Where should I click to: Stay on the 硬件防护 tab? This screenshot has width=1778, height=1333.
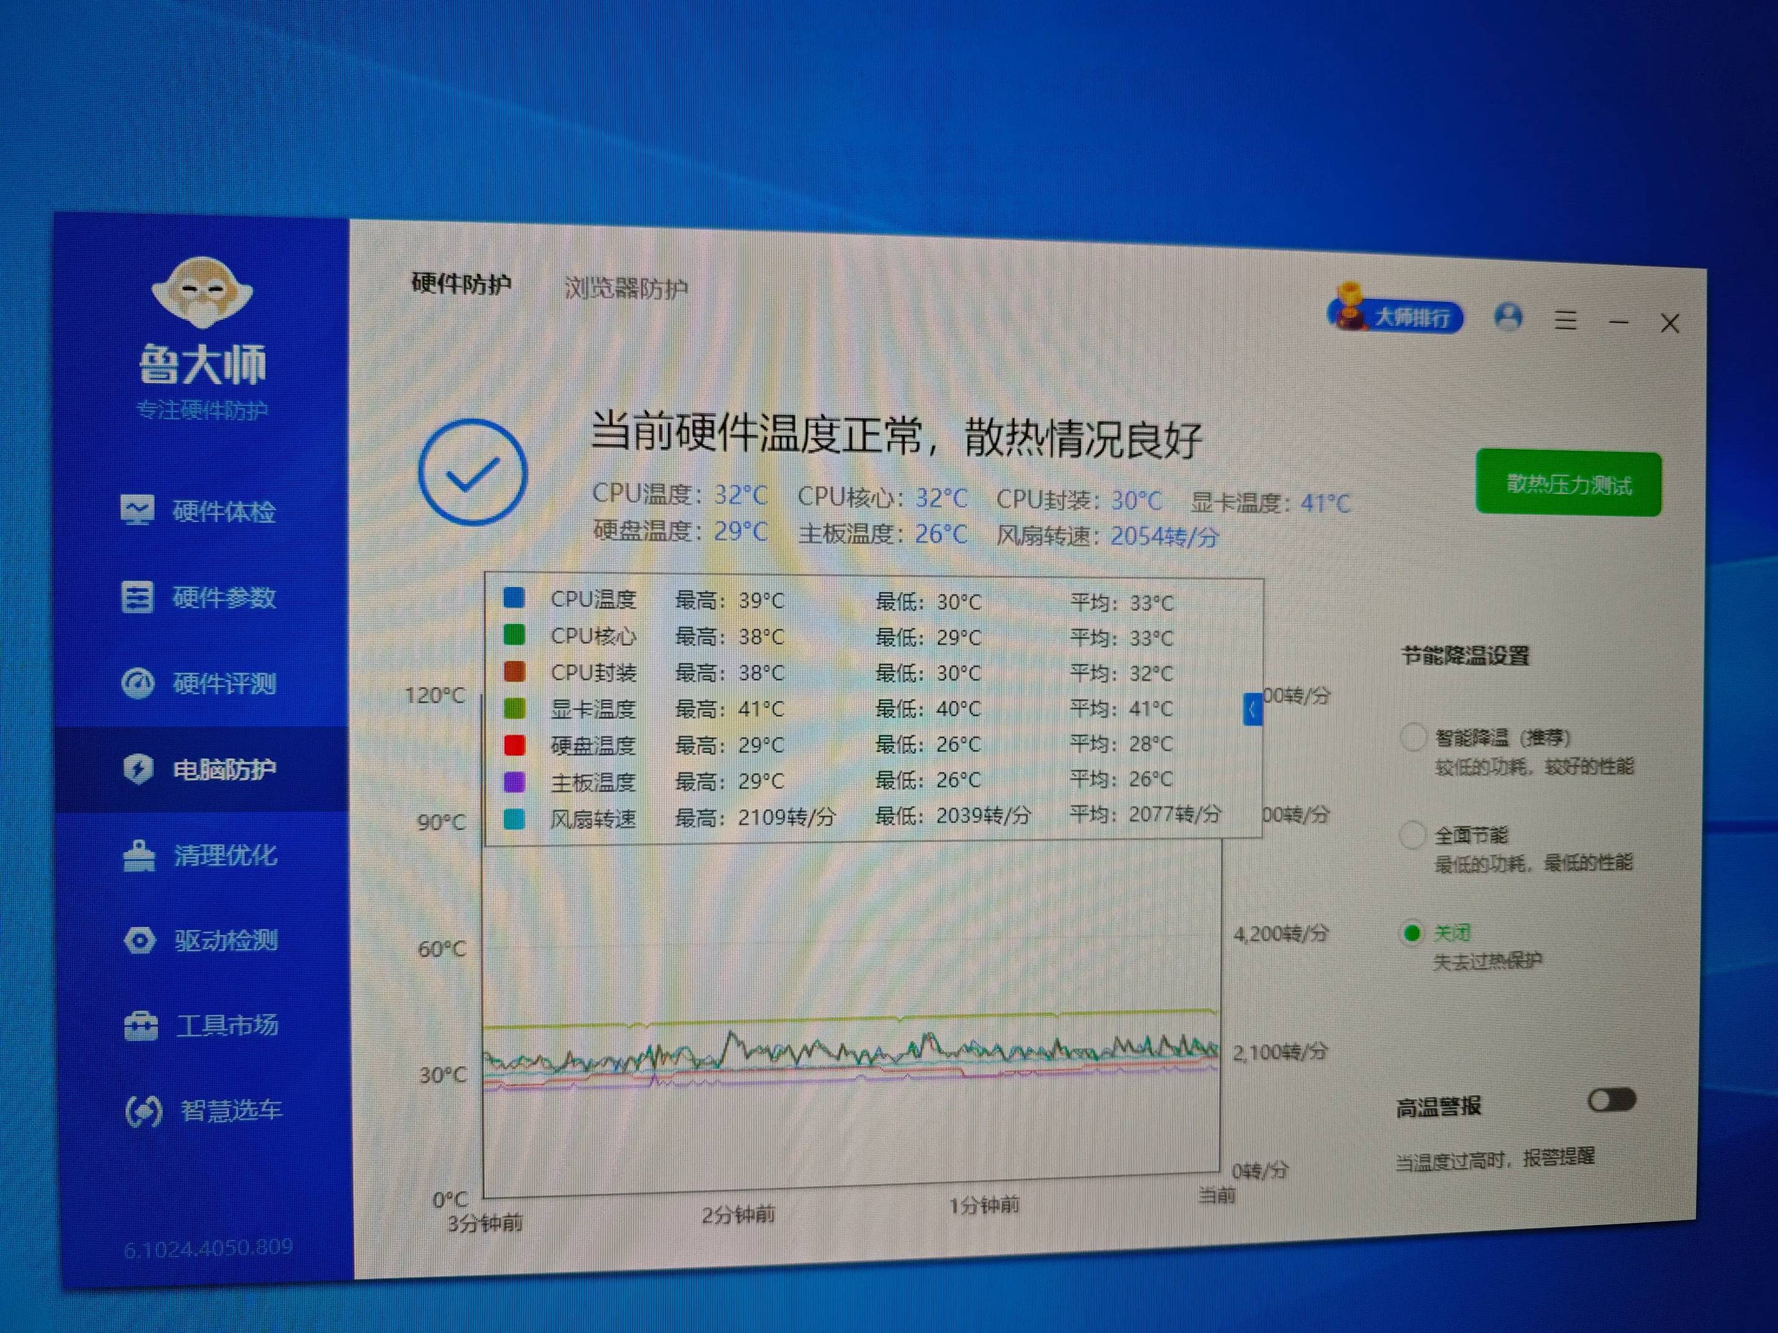pos(463,283)
